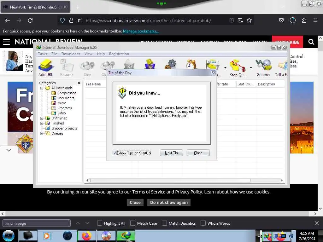Image resolution: width=323 pixels, height=242 pixels.
Task: Expand the Unfinished tree node
Action: [42, 118]
